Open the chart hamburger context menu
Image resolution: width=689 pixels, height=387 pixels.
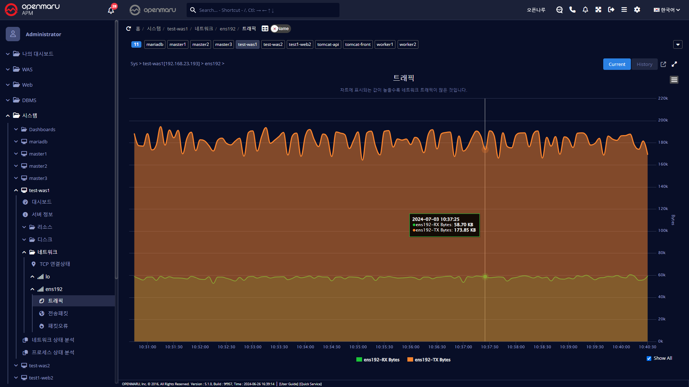674,80
